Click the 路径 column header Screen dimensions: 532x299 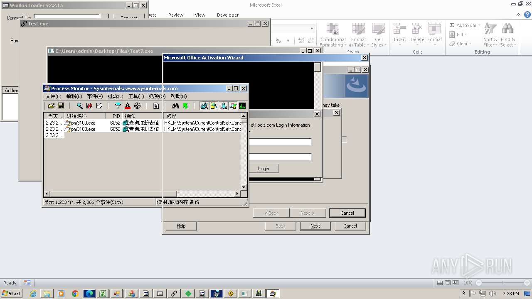[x=202, y=116]
